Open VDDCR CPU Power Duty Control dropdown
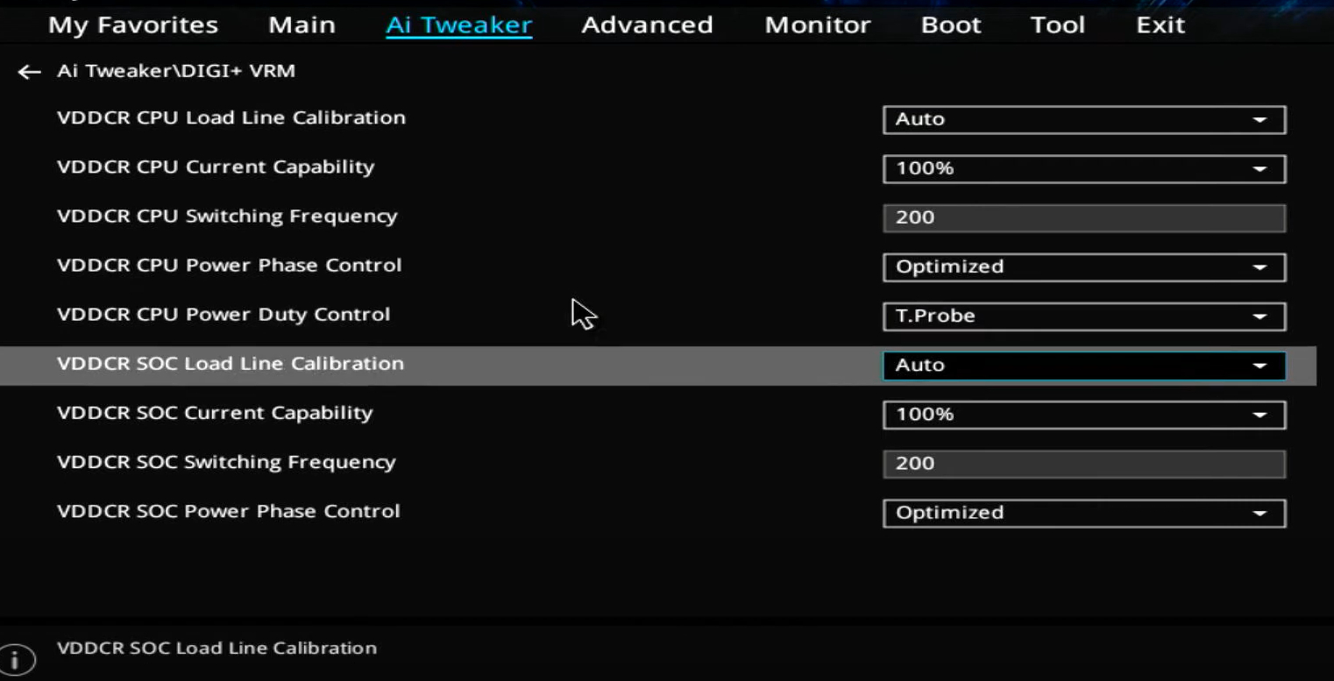 click(x=1083, y=316)
